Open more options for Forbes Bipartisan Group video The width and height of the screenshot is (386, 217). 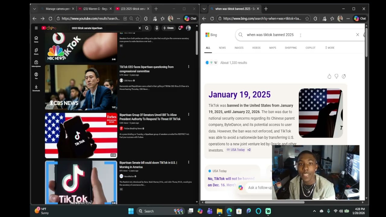(188, 115)
